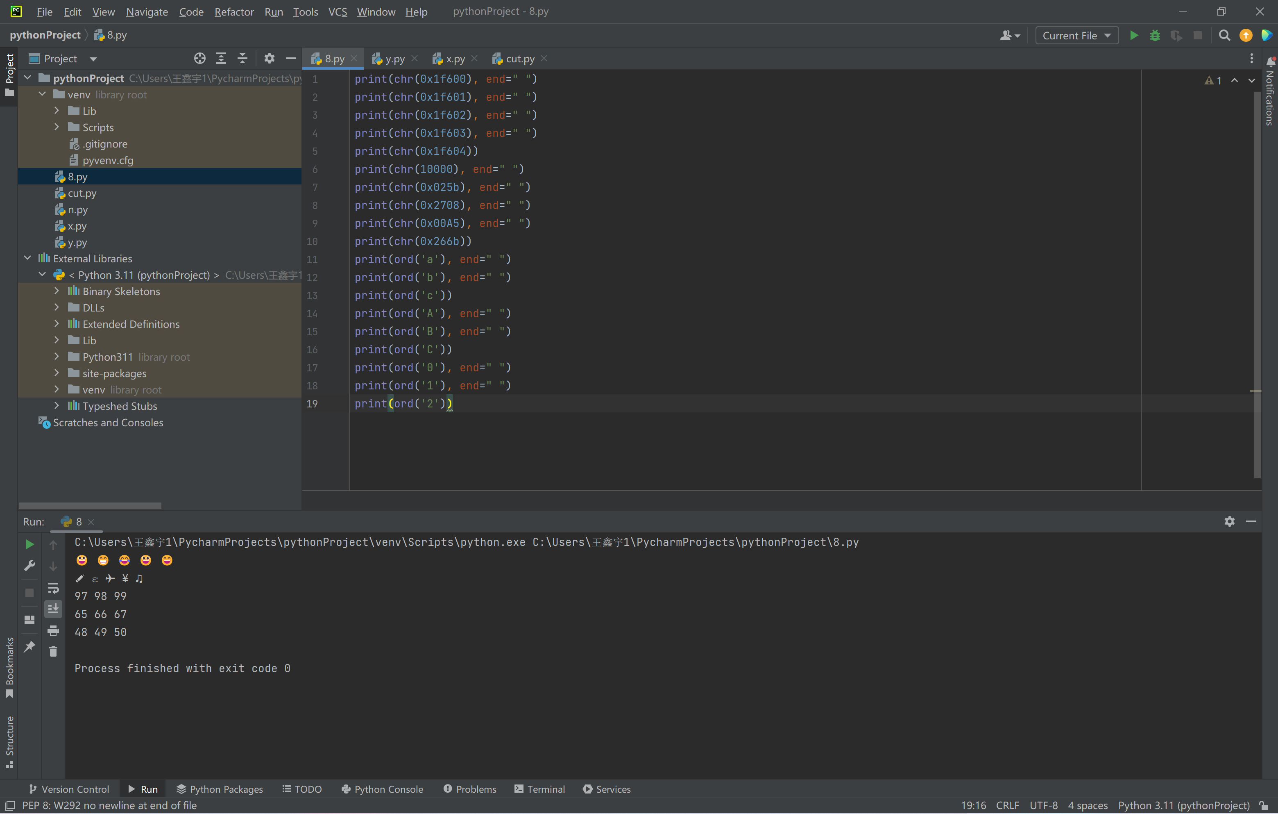The width and height of the screenshot is (1278, 814).
Task: Click the green Run button in the top toolbar
Action: [1134, 36]
